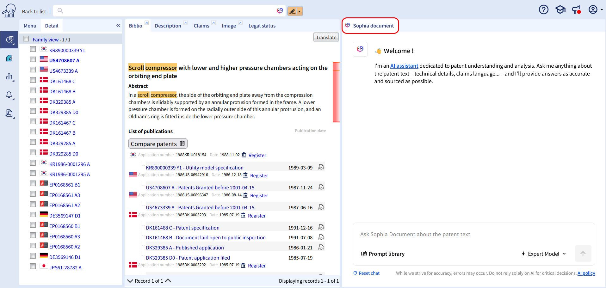Check the DE3569147 D1 checkbox
This screenshot has height=288, width=606.
33,214
